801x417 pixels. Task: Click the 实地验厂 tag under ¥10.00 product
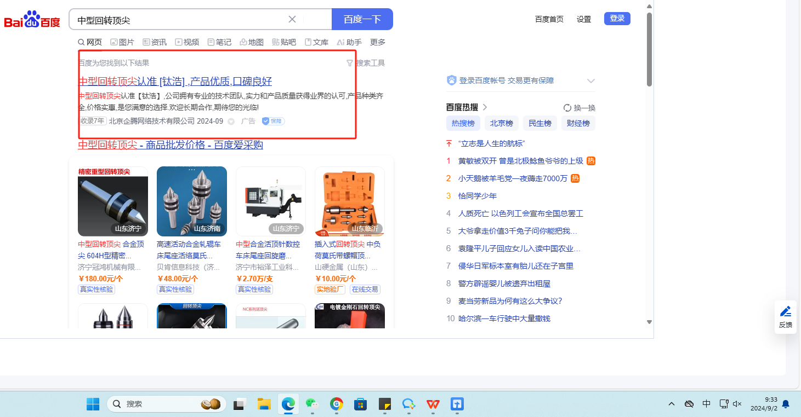(x=330, y=289)
